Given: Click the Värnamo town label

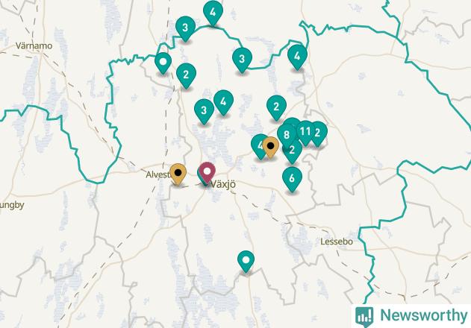Looking at the screenshot, I should coord(34,46).
